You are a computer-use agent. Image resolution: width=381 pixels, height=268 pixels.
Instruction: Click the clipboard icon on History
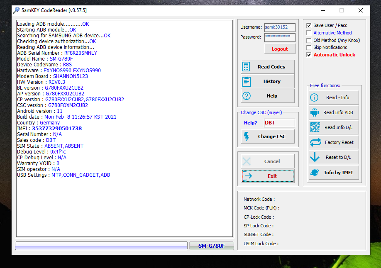(x=247, y=81)
